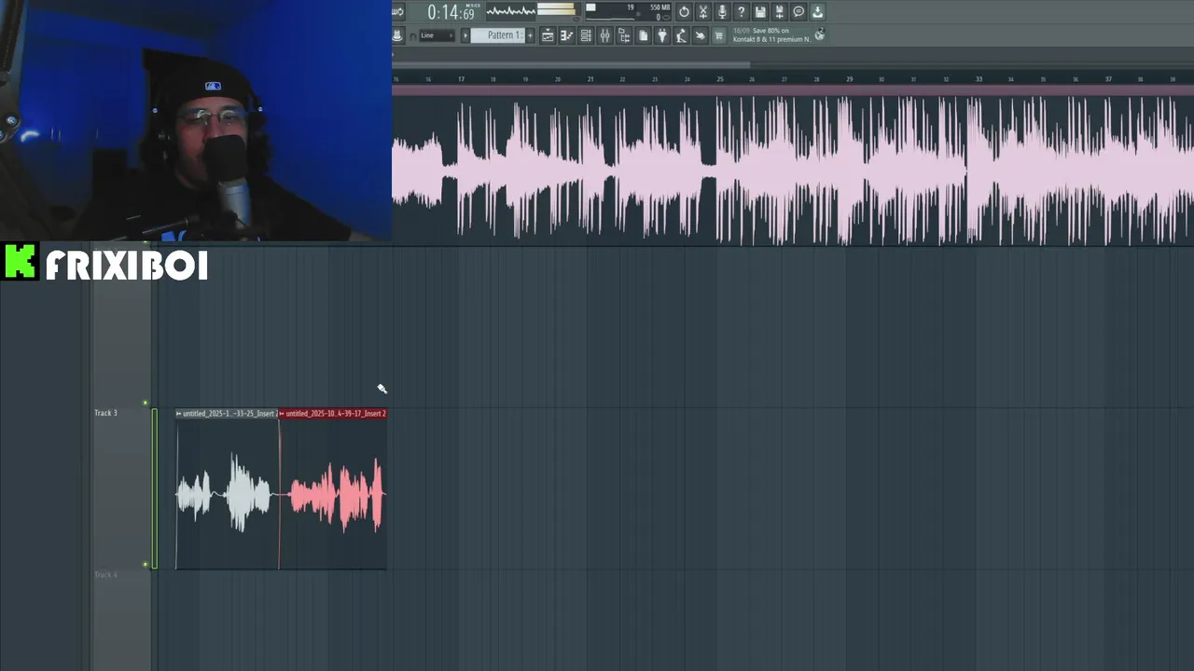The height and width of the screenshot is (671, 1194).
Task: Open the Line snap dropdown
Action: 437,35
